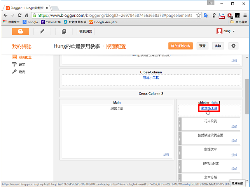Click the 清除 clear button
This screenshot has width=250, height=188.
[x=218, y=46]
